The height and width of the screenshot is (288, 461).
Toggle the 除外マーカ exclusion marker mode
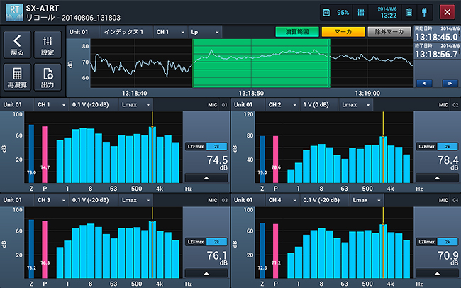pyautogui.click(x=389, y=32)
